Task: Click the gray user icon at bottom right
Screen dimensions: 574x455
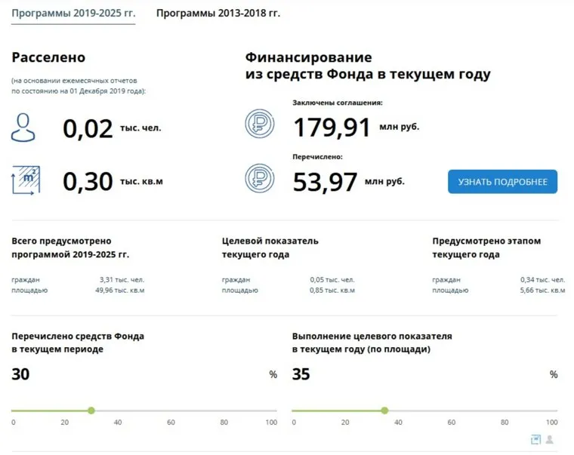Action: click(550, 439)
